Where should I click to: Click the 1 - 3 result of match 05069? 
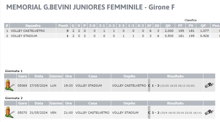[x=155, y=85]
